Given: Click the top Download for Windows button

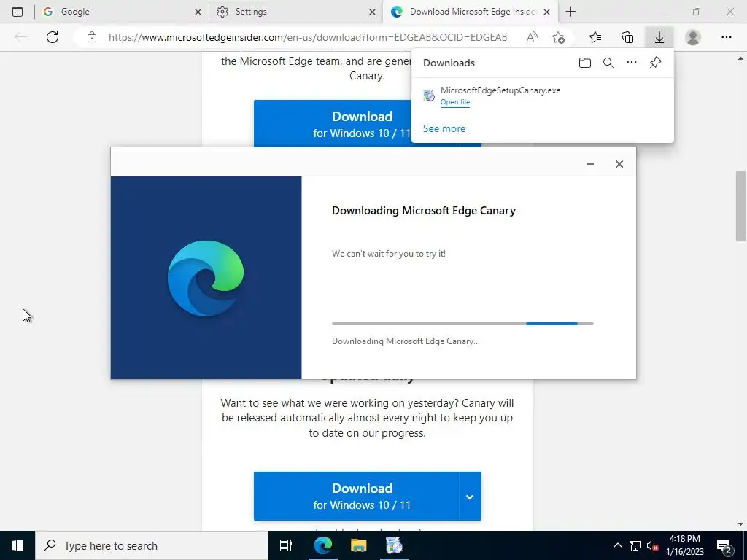Looking at the screenshot, I should (x=332, y=124).
